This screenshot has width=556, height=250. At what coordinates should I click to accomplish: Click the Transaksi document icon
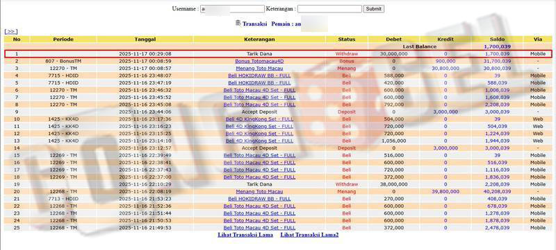point(238,23)
